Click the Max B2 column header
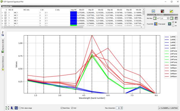Image resolution: width=180 pixels, height=111 pixels. (x=110, y=10)
